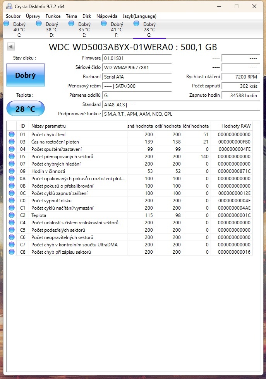Click status icon for attribute C1 row
The width and height of the screenshot is (266, 379).
pos(12,208)
